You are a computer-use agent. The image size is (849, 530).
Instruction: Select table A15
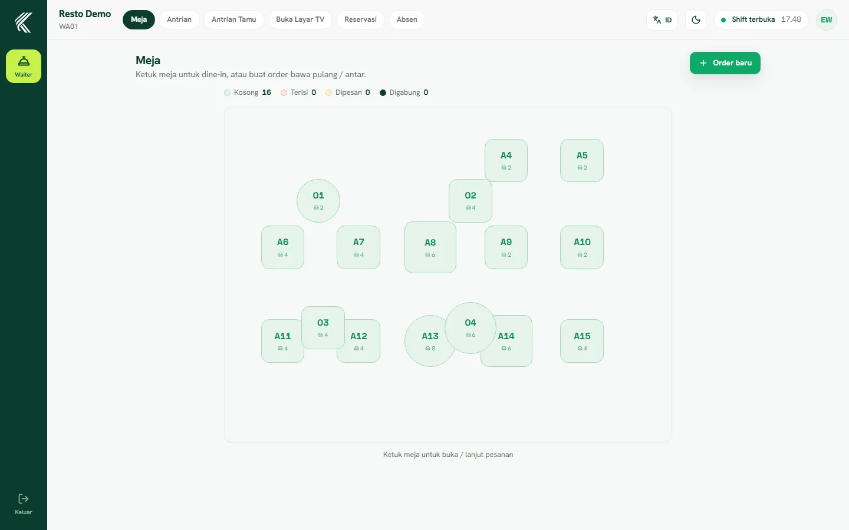(582, 341)
